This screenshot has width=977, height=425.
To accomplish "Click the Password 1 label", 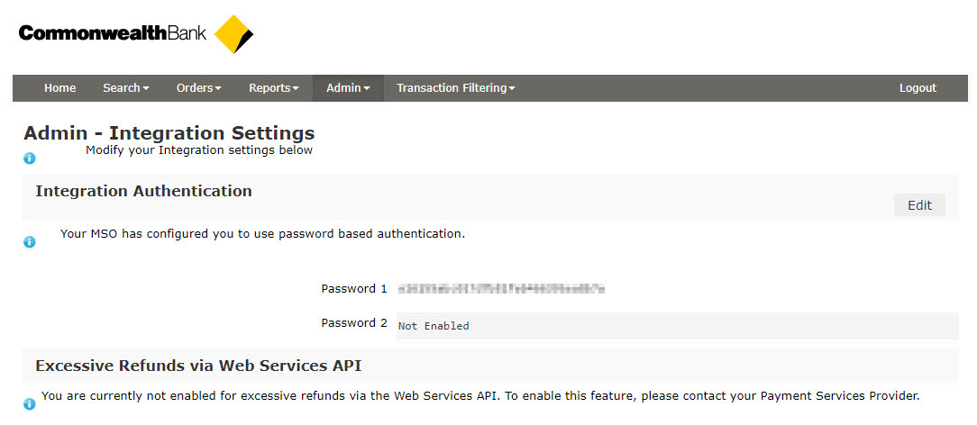I will pos(354,289).
